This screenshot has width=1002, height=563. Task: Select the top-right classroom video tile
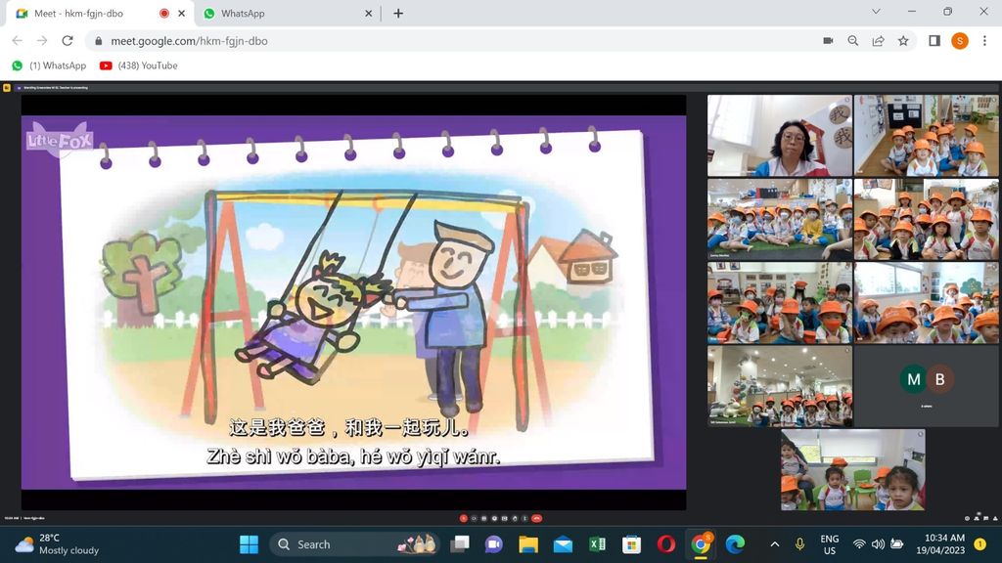point(927,135)
